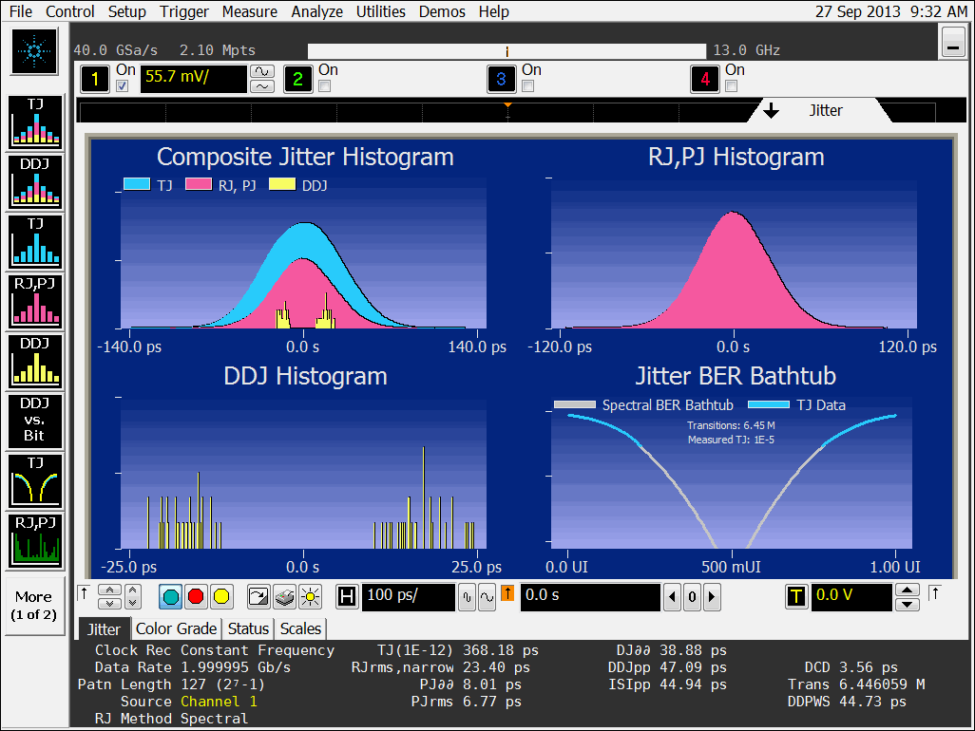Click the clear display eraser icon
975x731 pixels.
click(285, 597)
